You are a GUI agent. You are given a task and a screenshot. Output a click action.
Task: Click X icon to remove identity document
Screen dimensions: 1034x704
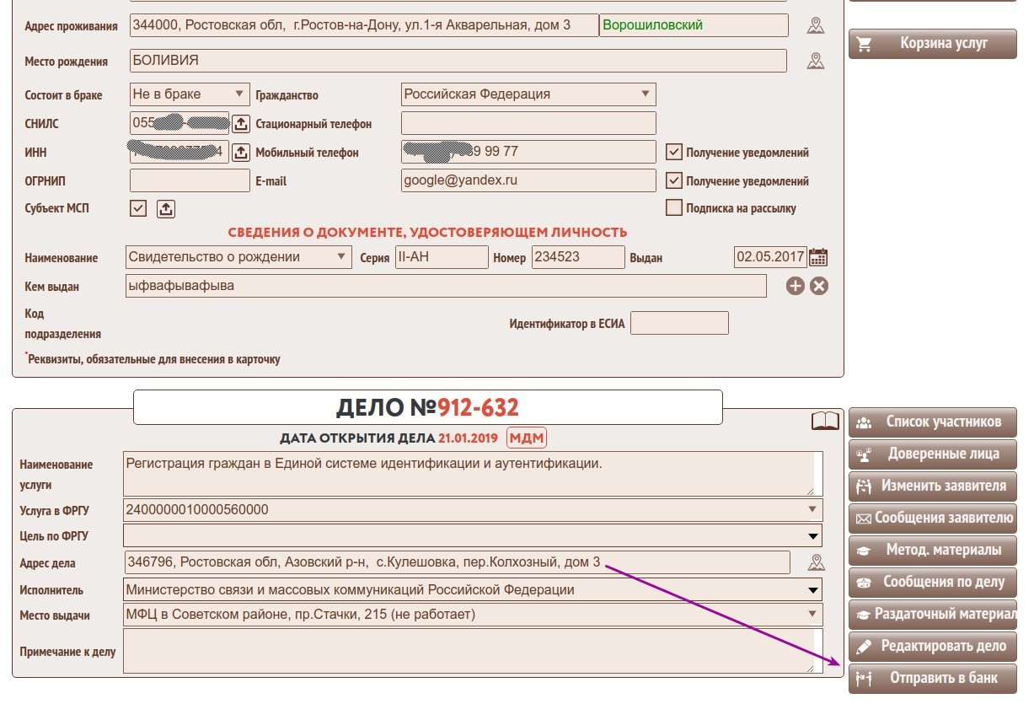pyautogui.click(x=819, y=286)
